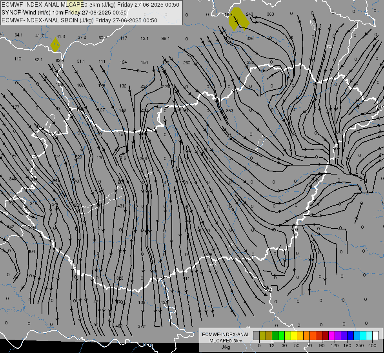The image size is (384, 353).
Task: Click the legend tick label 70
Action: click(309, 346)
